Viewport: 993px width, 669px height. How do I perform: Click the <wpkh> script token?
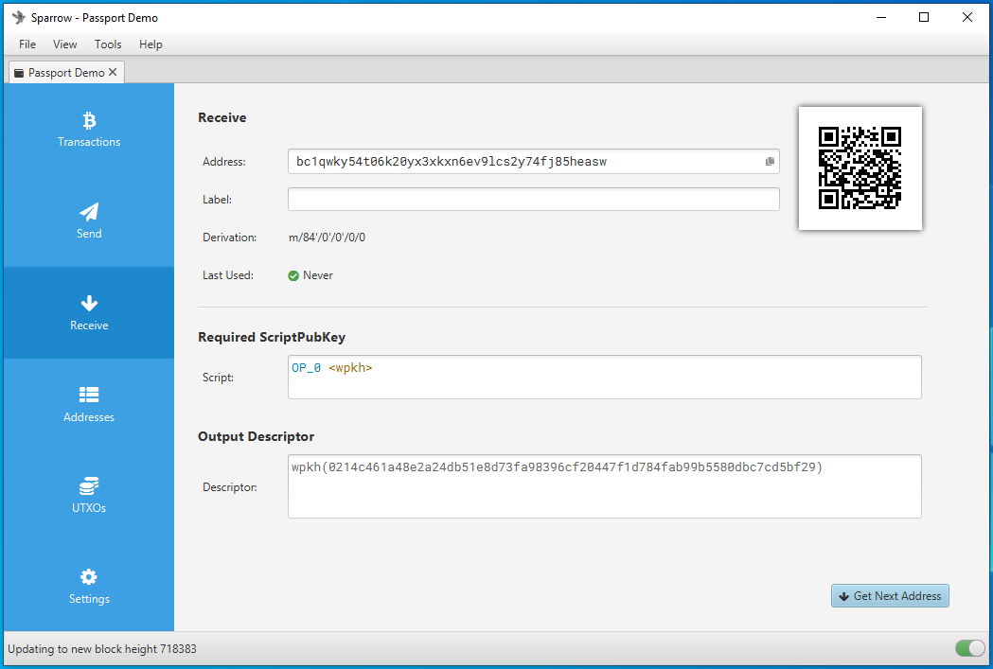350,368
